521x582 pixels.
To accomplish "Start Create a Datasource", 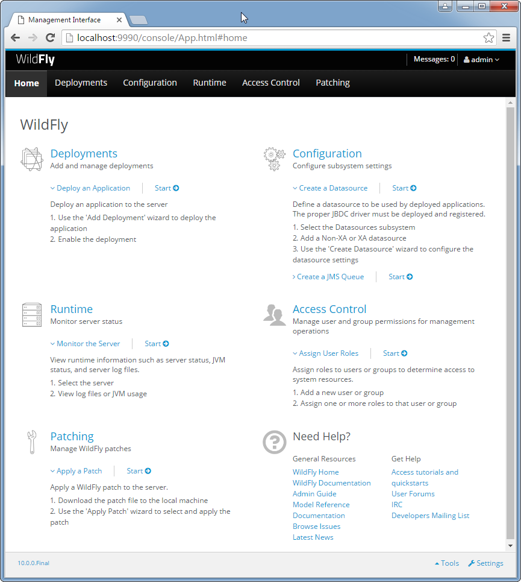I will [404, 188].
